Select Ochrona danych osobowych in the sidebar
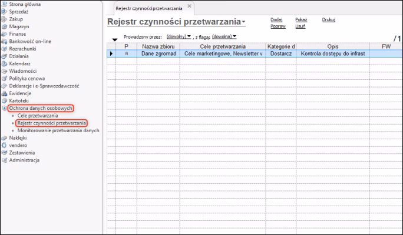The image size is (403, 235). point(41,109)
